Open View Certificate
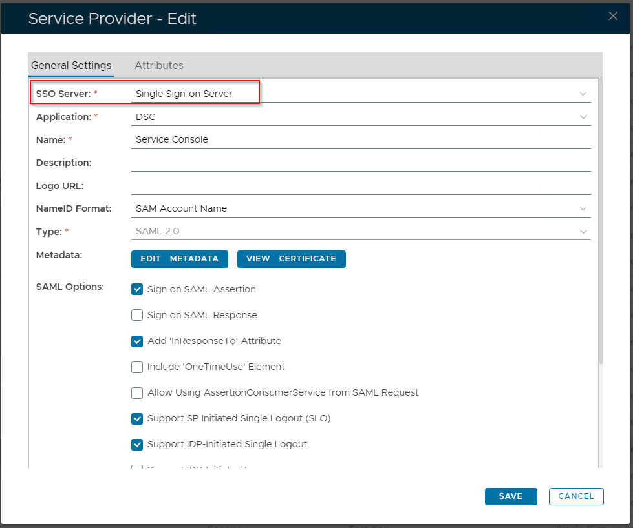The width and height of the screenshot is (633, 528). tap(291, 259)
